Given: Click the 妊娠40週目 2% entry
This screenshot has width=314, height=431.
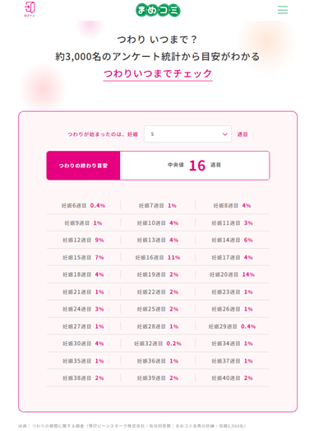Looking at the screenshot, I should coord(232,378).
